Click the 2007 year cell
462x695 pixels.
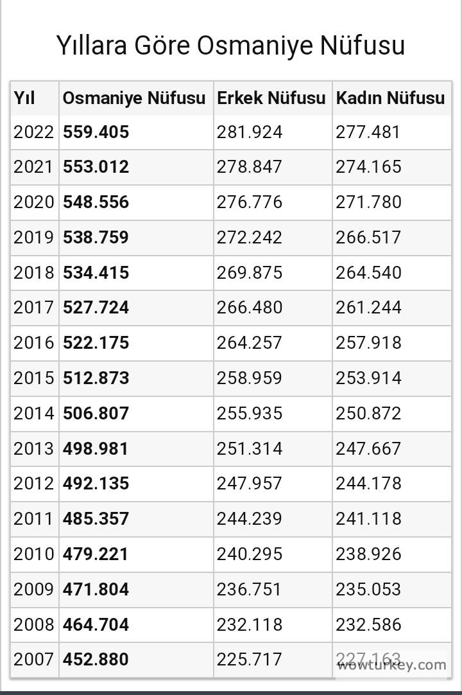(x=34, y=660)
